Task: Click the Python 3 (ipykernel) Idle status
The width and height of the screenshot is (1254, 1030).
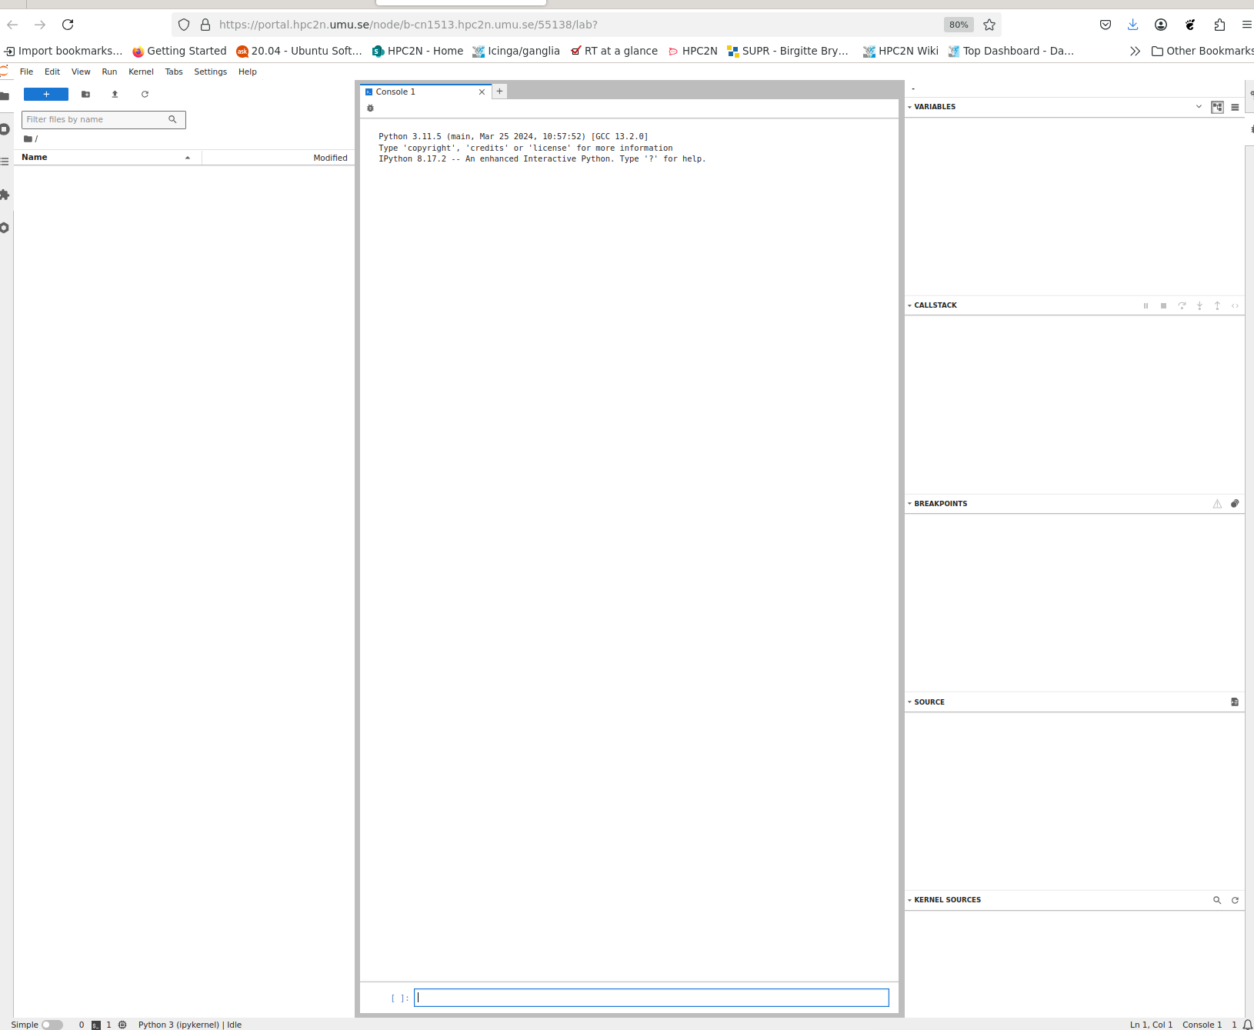Action: coord(190,1025)
